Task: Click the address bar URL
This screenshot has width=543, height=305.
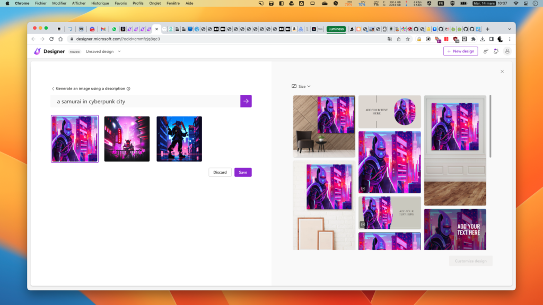Action: [x=118, y=39]
